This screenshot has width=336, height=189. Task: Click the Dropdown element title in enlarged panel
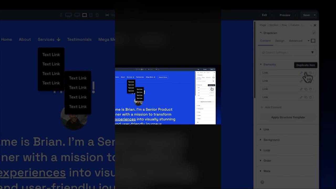click(270, 33)
